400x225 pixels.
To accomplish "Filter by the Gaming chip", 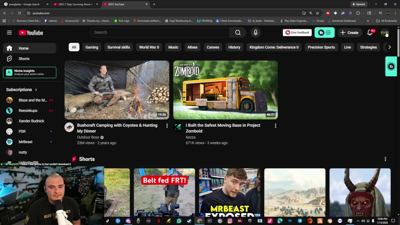I will point(92,47).
